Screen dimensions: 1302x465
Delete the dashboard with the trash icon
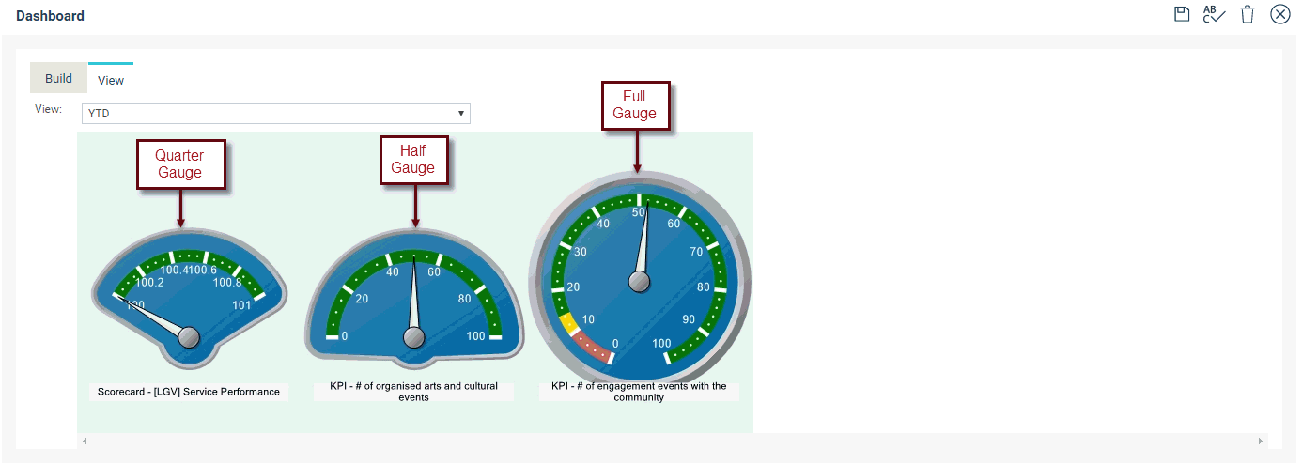point(1248,14)
